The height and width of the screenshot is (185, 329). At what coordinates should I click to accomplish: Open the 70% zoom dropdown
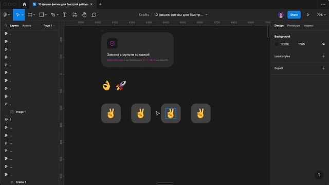tap(321, 15)
